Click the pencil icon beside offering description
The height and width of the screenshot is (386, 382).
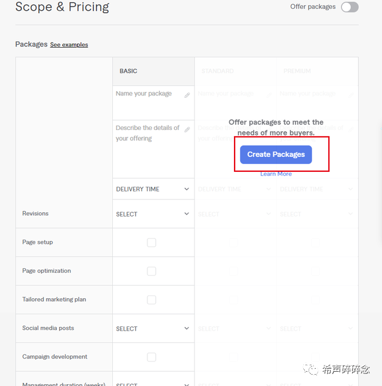[x=187, y=129]
